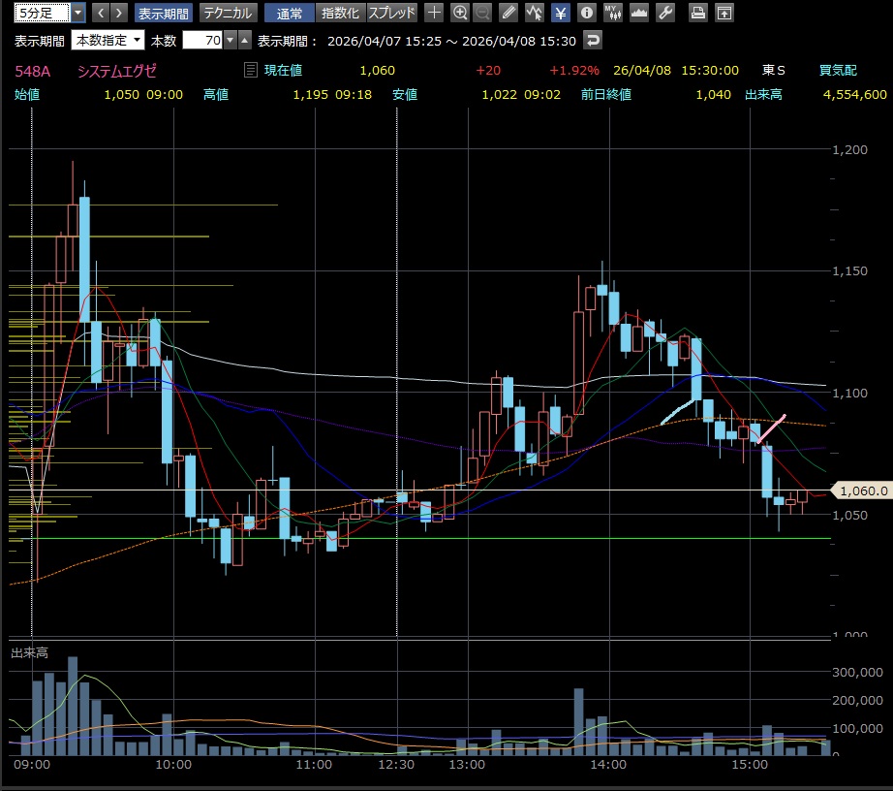This screenshot has width=893, height=791.
Task: Switch chart to 通常 mode
Action: click(x=289, y=13)
